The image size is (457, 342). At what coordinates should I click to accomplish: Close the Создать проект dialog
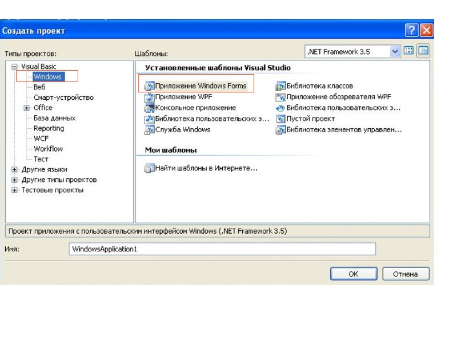click(x=426, y=30)
